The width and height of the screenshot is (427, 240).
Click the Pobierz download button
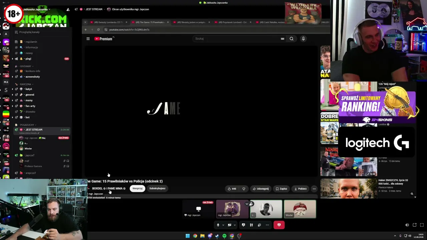(300, 189)
